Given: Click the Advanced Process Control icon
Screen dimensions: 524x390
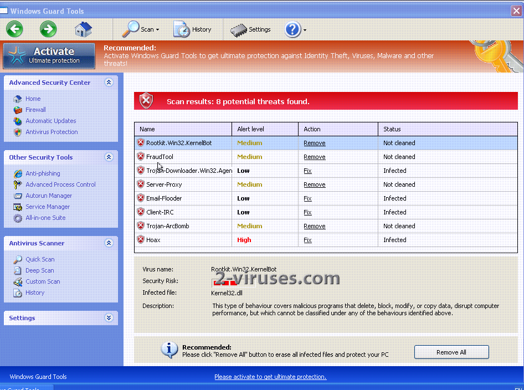Looking at the screenshot, I should pos(18,184).
